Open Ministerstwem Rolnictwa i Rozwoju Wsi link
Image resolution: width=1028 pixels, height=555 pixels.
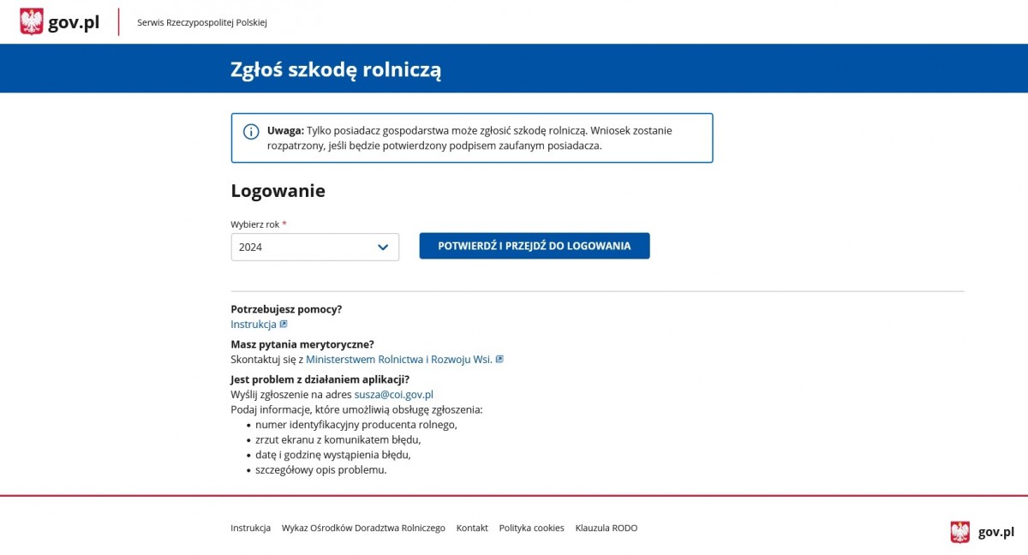[x=399, y=360]
